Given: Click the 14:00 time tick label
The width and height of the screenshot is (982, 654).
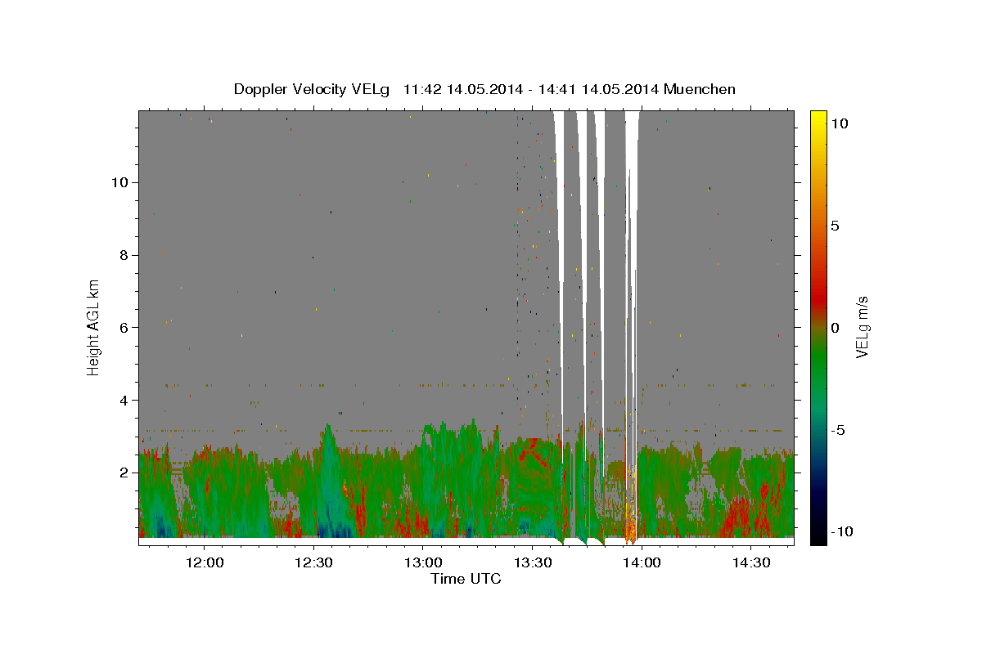Looking at the screenshot, I should (641, 562).
